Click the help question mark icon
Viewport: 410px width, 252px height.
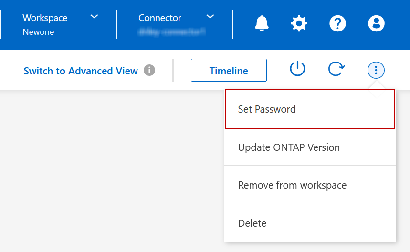point(338,23)
